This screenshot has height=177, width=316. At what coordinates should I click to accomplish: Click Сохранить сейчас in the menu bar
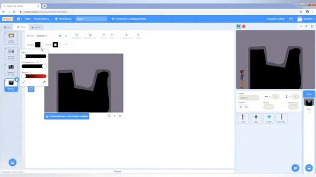point(276,19)
